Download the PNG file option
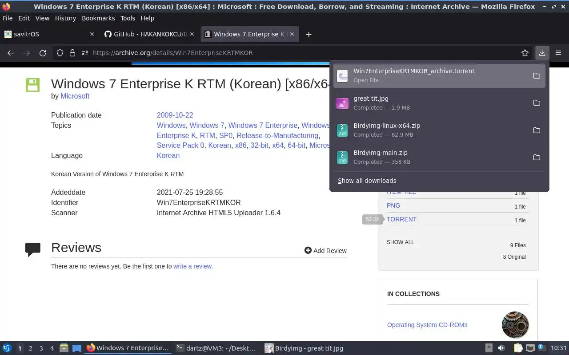This screenshot has width=569, height=355. point(393,206)
